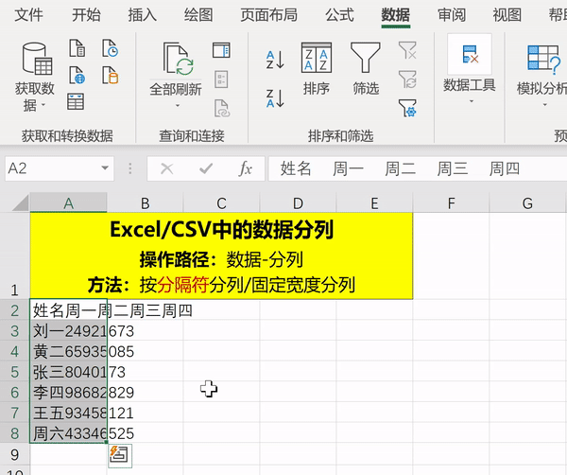This screenshot has width=567, height=475.
Task: Click cell A6 '李四98682829'
Action: pos(68,392)
